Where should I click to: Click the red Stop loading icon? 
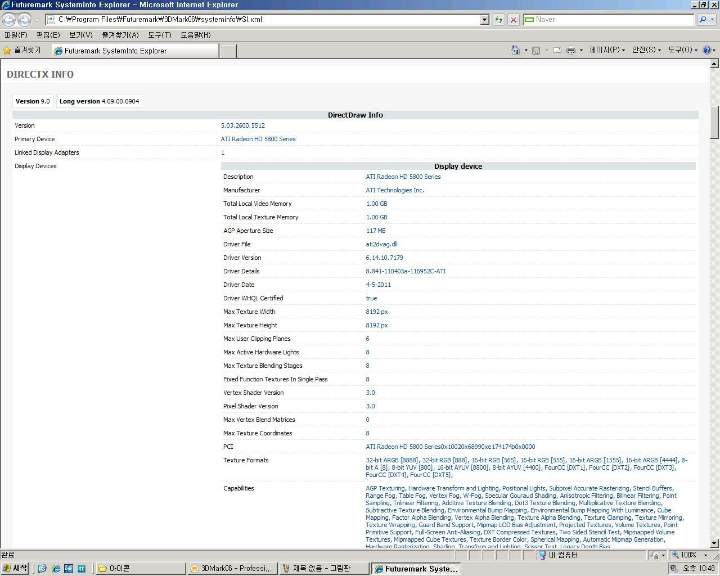click(x=514, y=20)
